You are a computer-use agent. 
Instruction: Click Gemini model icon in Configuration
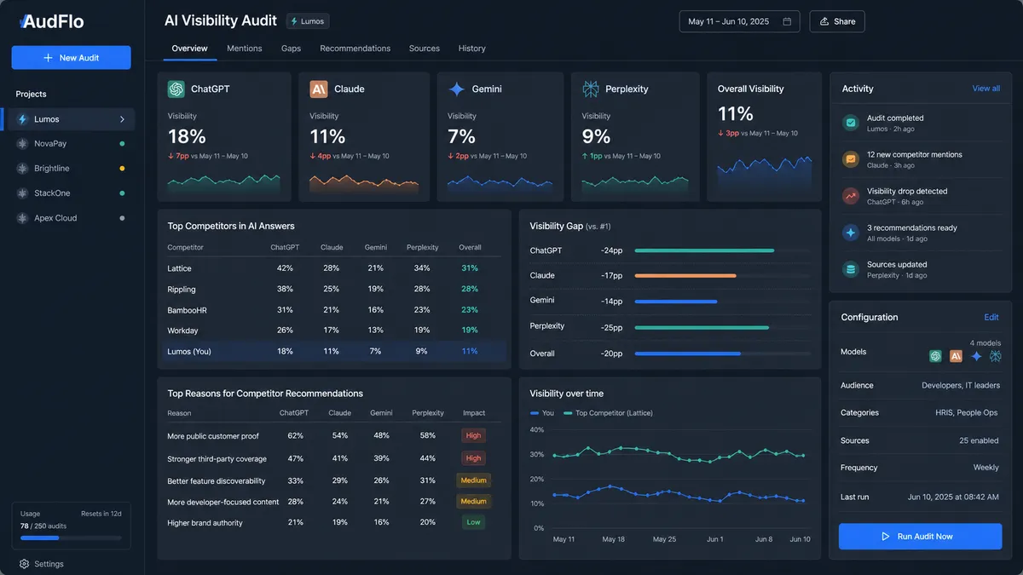(x=976, y=356)
